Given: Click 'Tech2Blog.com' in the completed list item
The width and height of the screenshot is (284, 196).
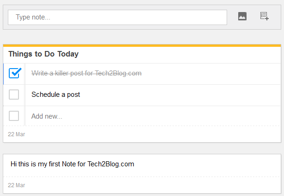Looking at the screenshot, I should pyautogui.click(x=118, y=73).
